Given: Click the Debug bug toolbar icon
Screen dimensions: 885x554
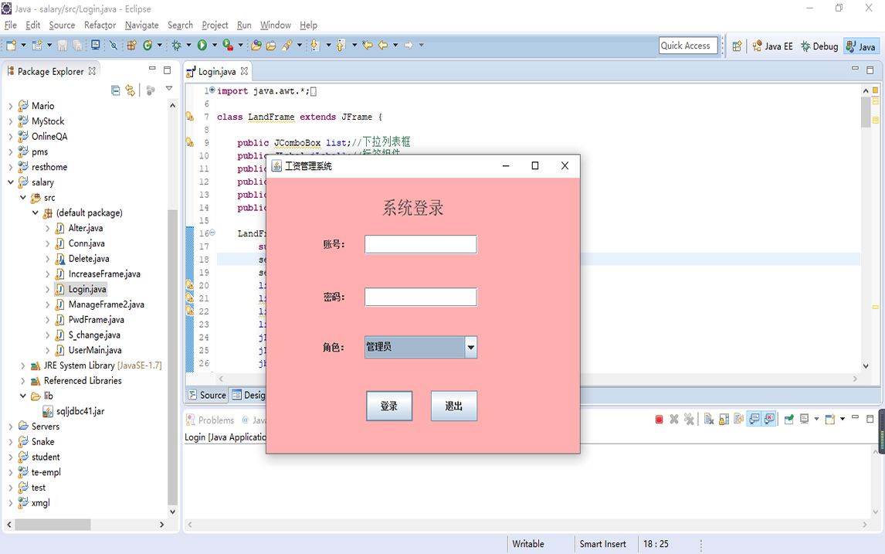Looking at the screenshot, I should click(x=177, y=45).
